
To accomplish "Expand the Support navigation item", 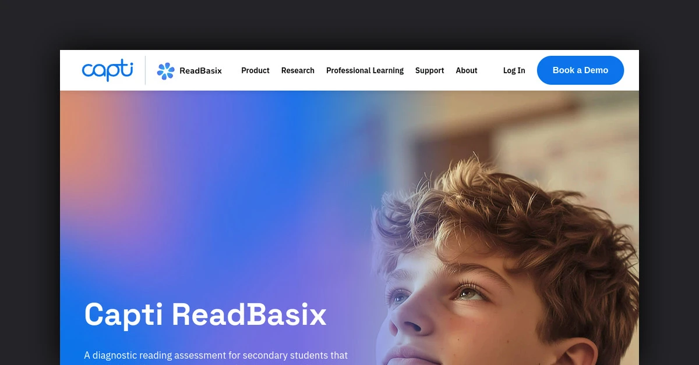I will pyautogui.click(x=429, y=70).
